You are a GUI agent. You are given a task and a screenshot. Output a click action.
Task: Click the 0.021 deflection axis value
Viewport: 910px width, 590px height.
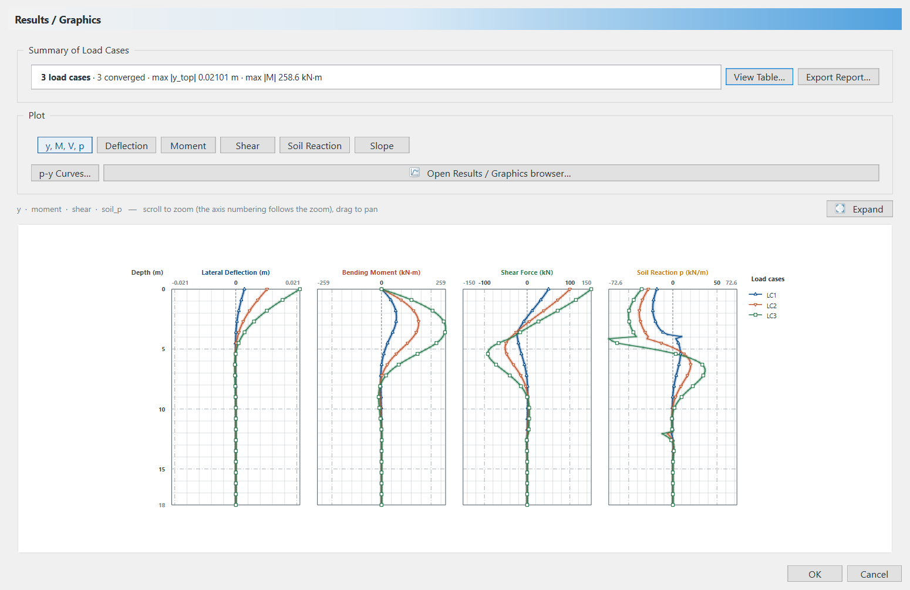pyautogui.click(x=292, y=282)
